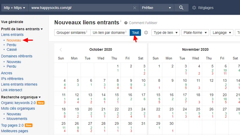Select the Tout filter option
Image resolution: width=240 pixels, height=135 pixels.
pos(135,32)
